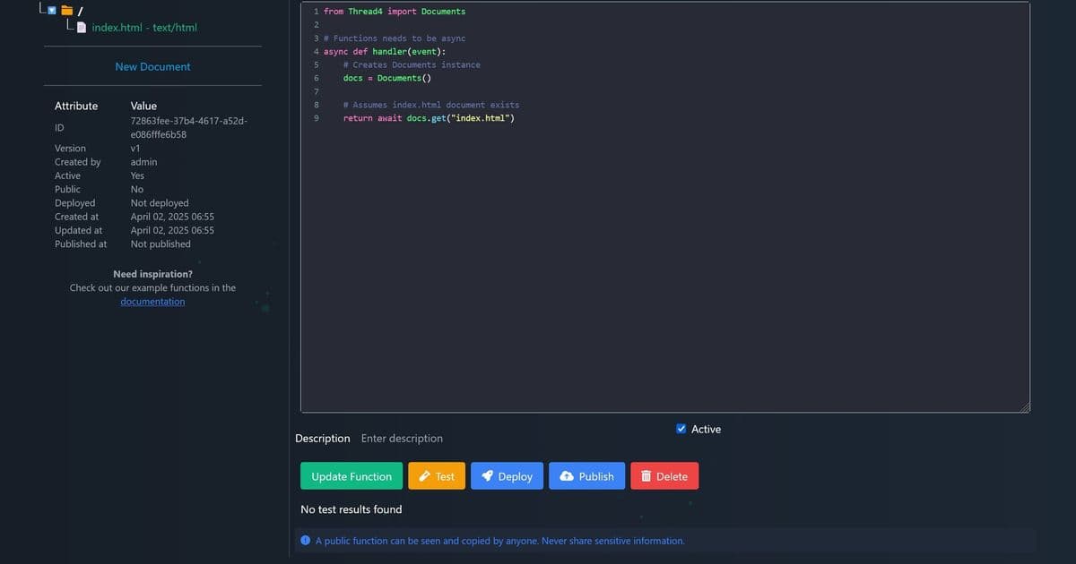Click the editor resize handle at bottom-right corner
This screenshot has height=564, width=1076.
pyautogui.click(x=1026, y=407)
